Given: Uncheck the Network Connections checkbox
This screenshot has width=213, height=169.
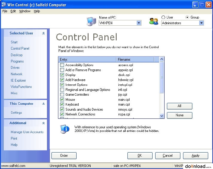Looking at the screenshot, I should pos(62,114).
